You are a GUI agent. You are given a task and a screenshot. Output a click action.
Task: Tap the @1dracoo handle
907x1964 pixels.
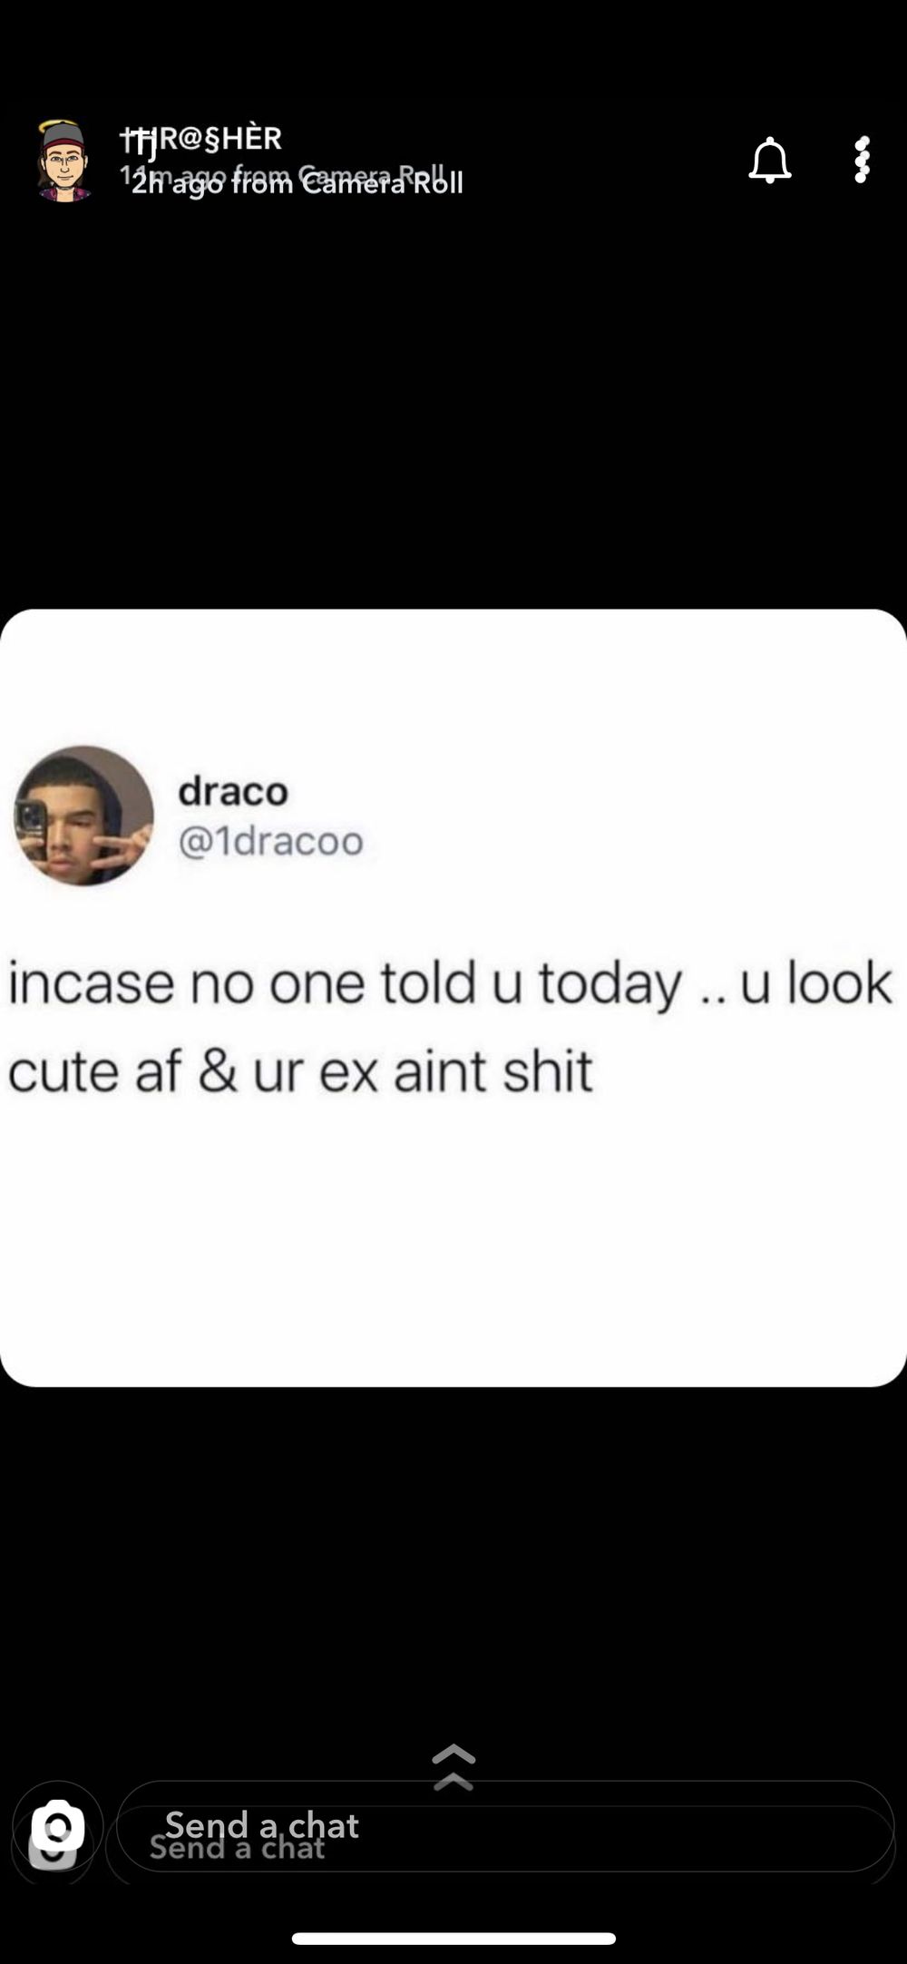coord(270,841)
